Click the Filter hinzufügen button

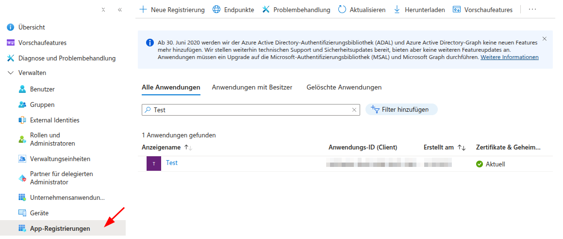401,110
